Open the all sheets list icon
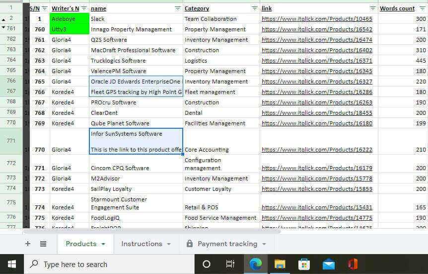The width and height of the screenshot is (428, 274). [43, 244]
